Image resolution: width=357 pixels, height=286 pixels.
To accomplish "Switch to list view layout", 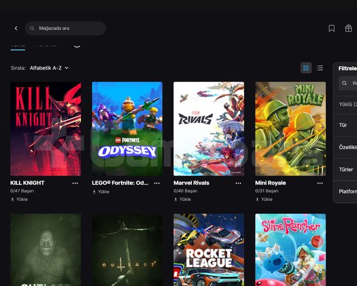I will [x=320, y=68].
